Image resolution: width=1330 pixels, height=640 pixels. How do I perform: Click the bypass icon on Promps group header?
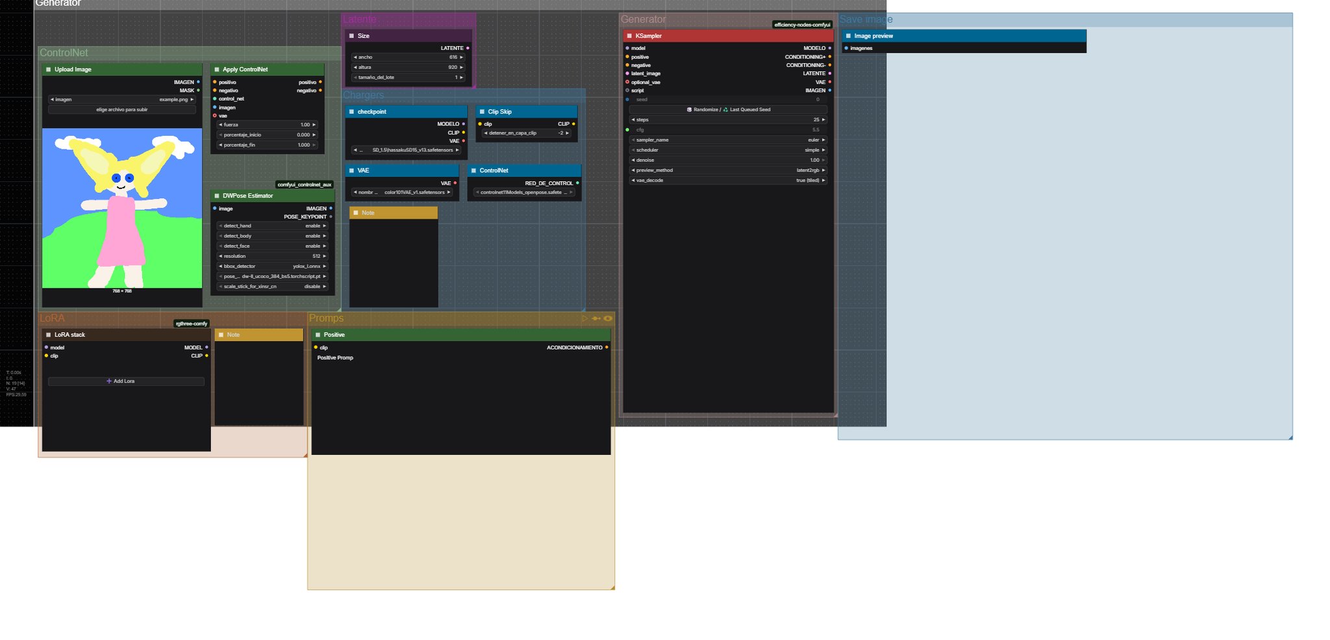(596, 318)
